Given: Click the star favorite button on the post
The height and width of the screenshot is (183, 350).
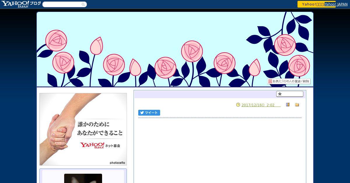Looking at the screenshot, I should coord(290,94).
